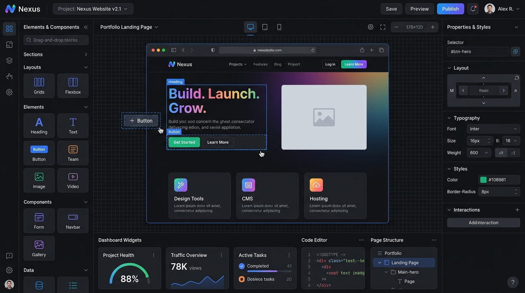The height and width of the screenshot is (293, 525).
Task: Click the Preview button
Action: (x=420, y=9)
